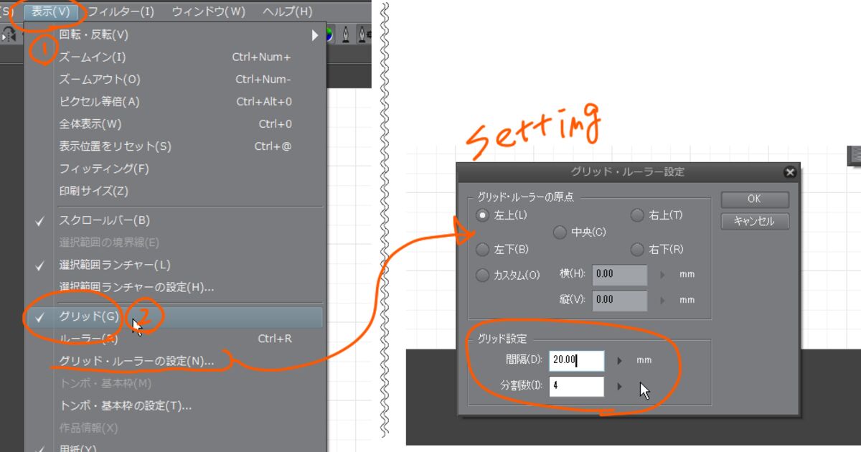The width and height of the screenshot is (861, 452).
Task: Uncheck スクロールバー(B) in the view menu
Action: [104, 221]
